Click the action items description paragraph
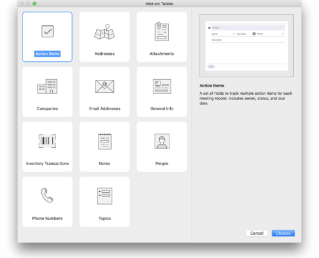This screenshot has height=258, width=319. coord(246,98)
